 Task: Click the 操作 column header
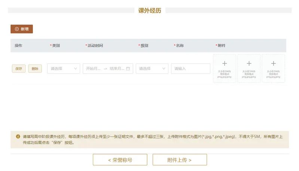point(18,46)
